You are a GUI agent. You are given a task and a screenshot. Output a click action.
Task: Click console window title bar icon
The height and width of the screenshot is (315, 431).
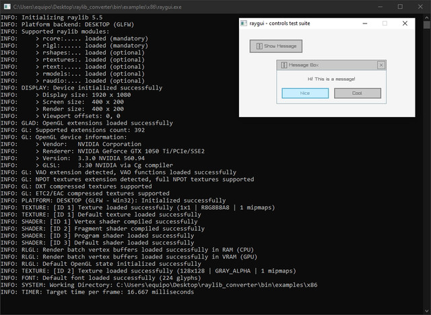[7, 7]
